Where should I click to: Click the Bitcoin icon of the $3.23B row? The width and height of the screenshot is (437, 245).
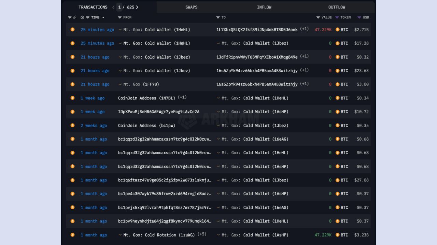point(72,235)
